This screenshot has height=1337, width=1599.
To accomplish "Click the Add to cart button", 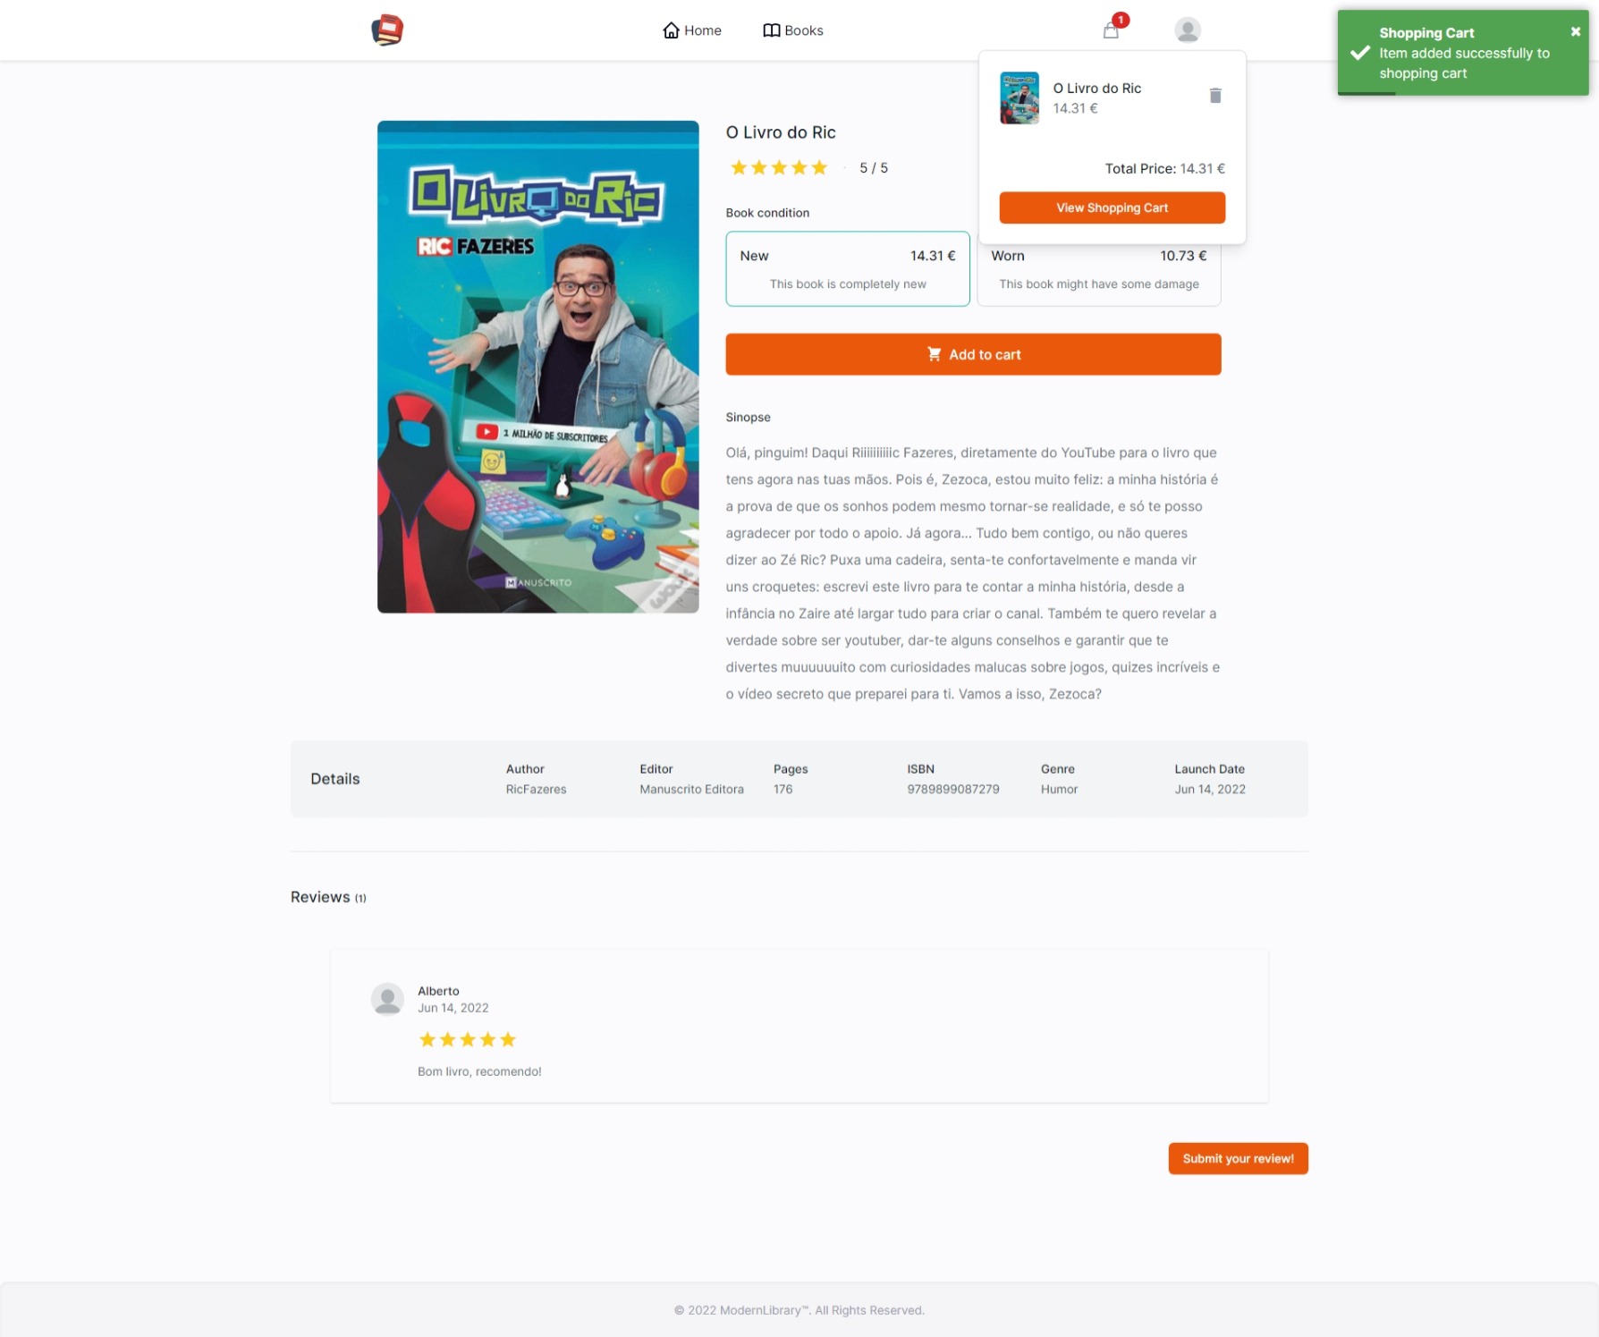I will pyautogui.click(x=973, y=354).
